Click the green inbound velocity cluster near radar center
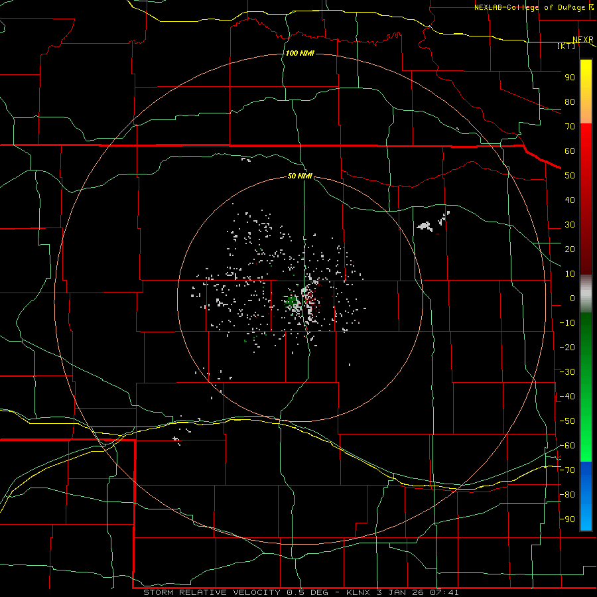The image size is (597, 597). pyautogui.click(x=293, y=302)
